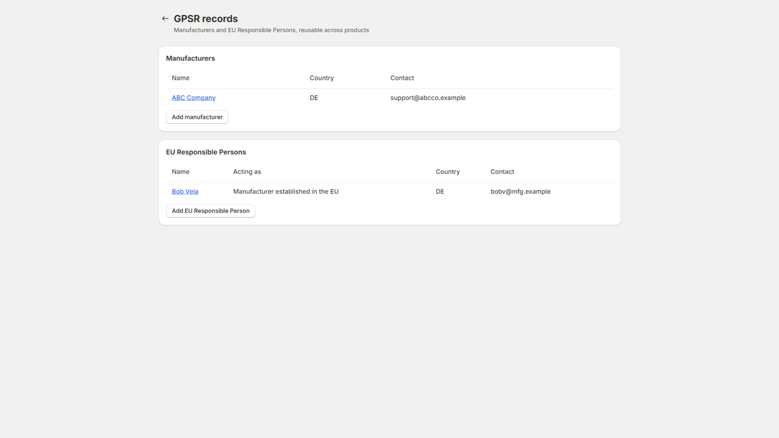Viewport: 779px width, 438px height.
Task: Click the EU Responsible Persons section heading
Action: (x=206, y=152)
